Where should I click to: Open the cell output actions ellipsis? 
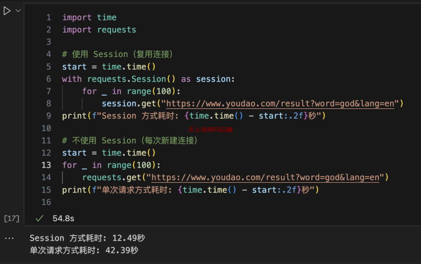coord(9,238)
